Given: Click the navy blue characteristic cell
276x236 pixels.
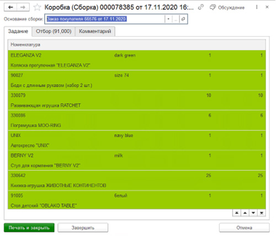Looking at the screenshot, I should (x=124, y=135).
